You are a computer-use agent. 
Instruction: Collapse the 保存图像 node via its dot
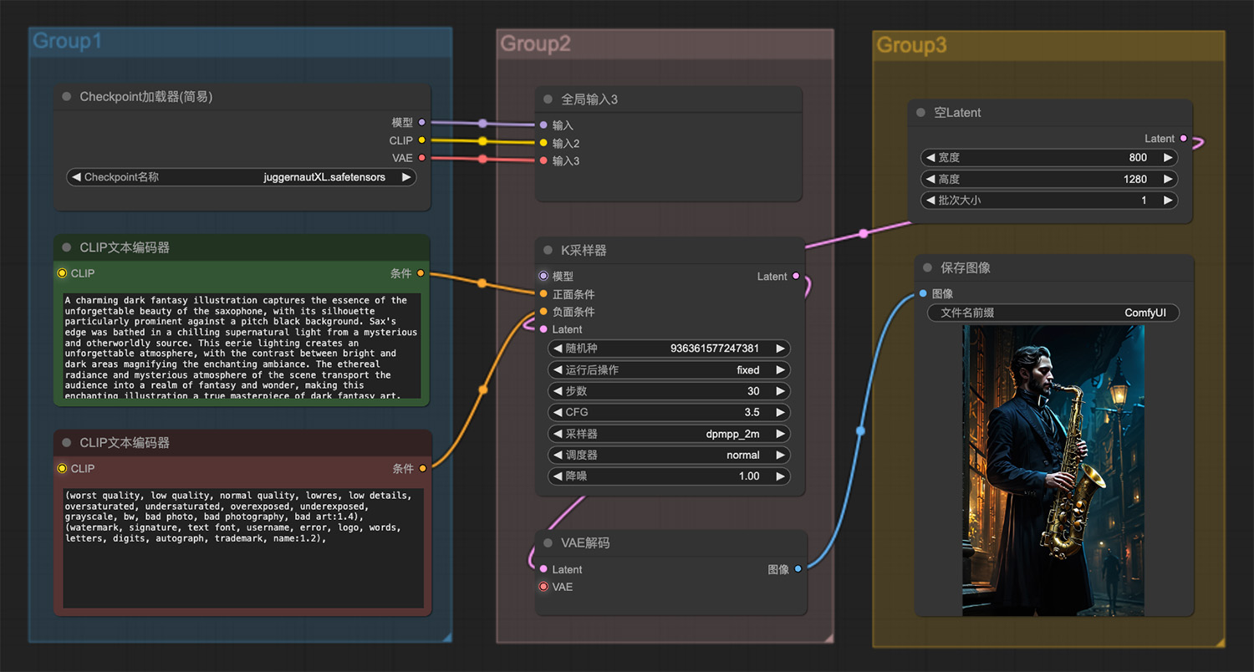point(928,267)
